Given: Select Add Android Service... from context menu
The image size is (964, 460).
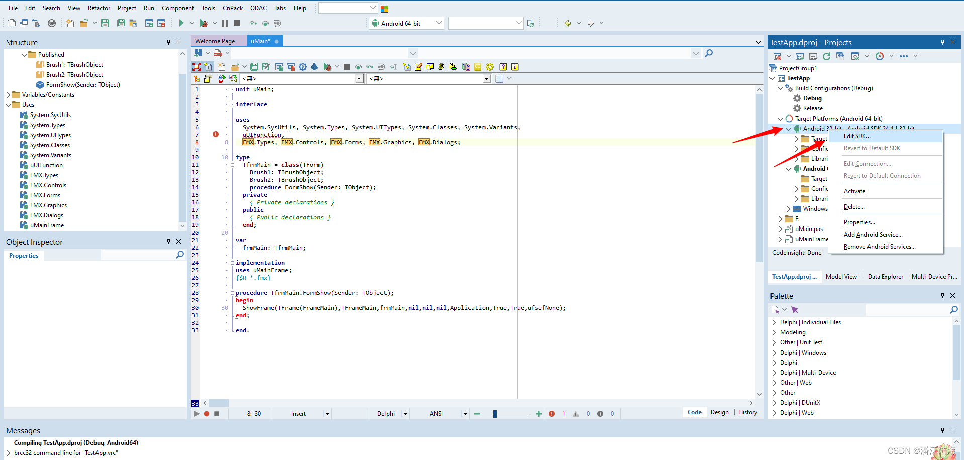Looking at the screenshot, I should coord(886,235).
